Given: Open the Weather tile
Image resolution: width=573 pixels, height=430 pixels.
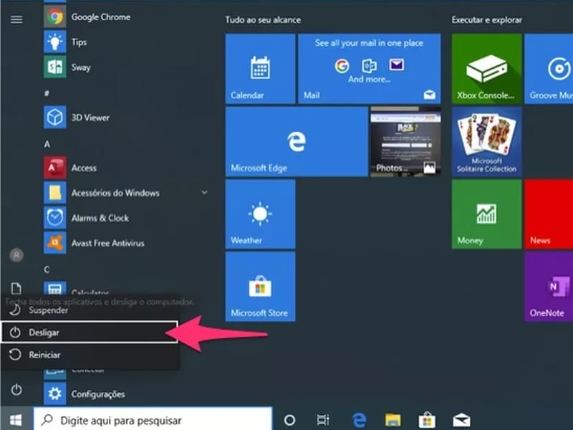Looking at the screenshot, I should 260,214.
